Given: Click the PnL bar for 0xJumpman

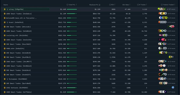Looking at the screenshot, I should (72, 79).
